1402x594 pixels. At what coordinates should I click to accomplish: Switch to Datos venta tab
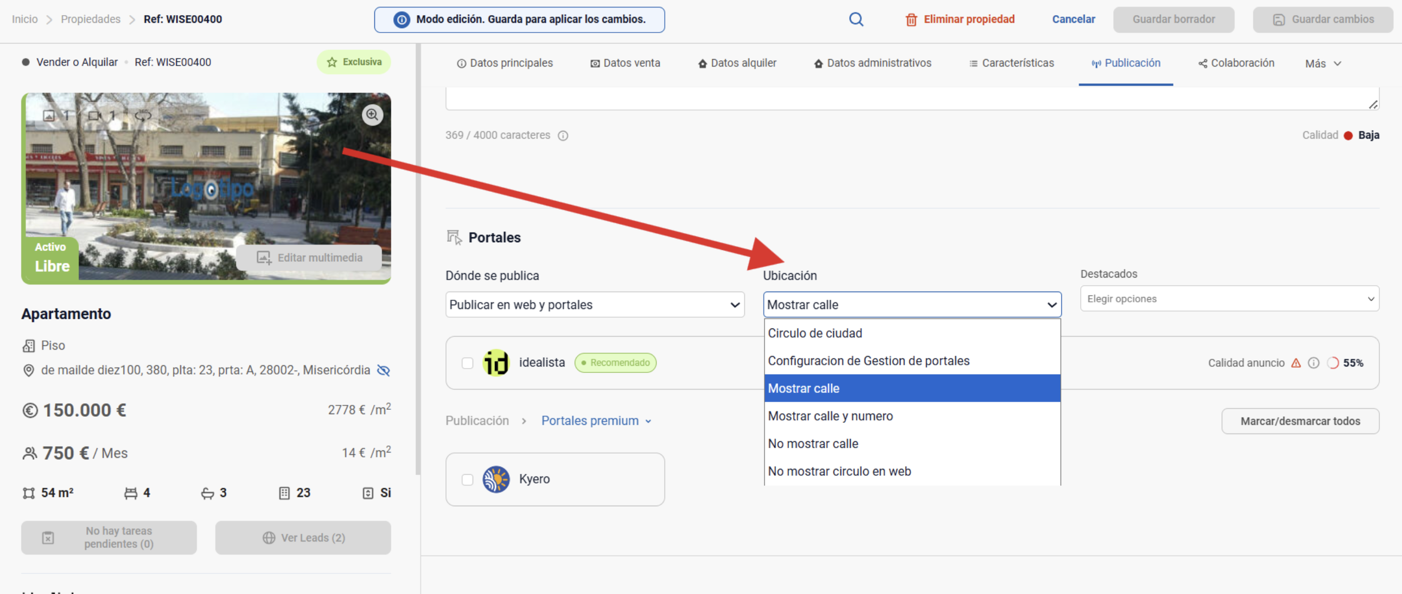pyautogui.click(x=626, y=63)
